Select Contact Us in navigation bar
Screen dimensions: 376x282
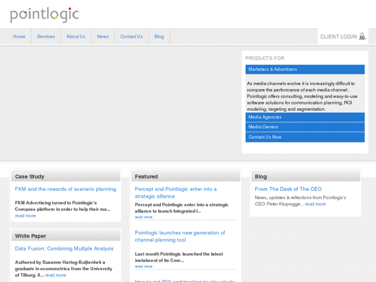131,37
